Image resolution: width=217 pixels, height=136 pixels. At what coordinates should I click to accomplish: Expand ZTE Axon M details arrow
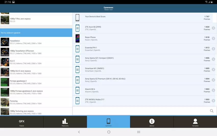(213, 28)
